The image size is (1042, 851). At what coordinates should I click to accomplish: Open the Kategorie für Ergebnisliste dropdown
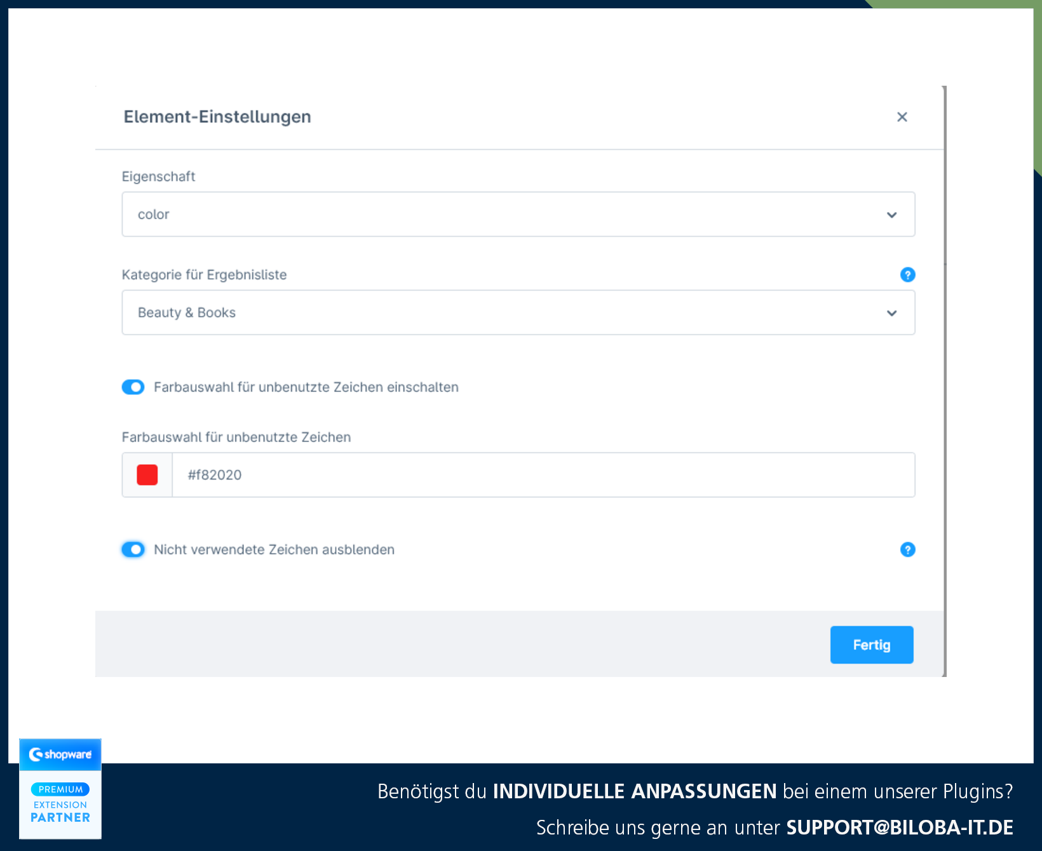tap(518, 312)
